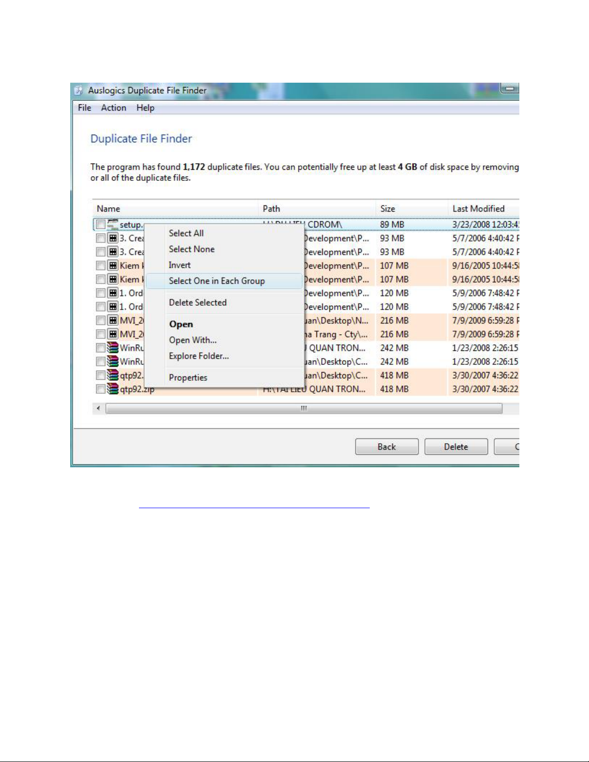This screenshot has width=589, height=762.
Task: Choose Delete Selected from context menu
Action: [x=198, y=302]
